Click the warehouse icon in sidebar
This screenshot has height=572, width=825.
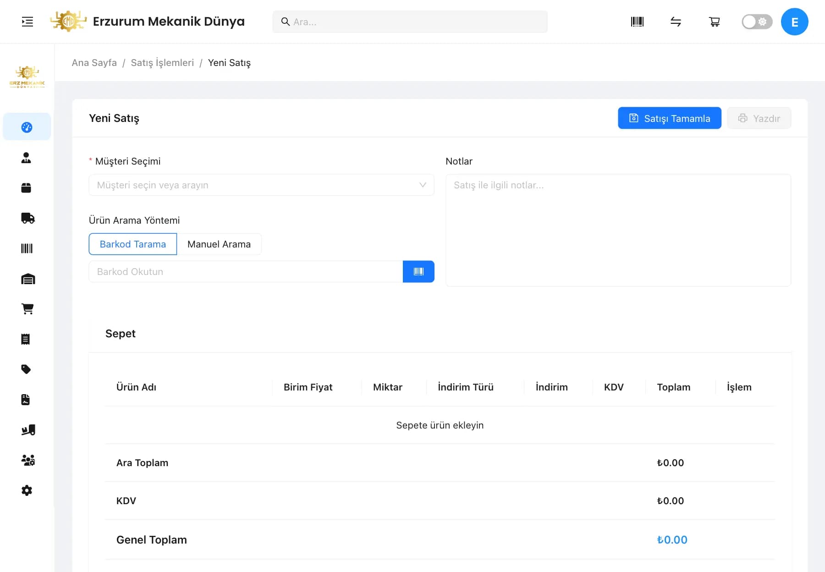tap(27, 279)
